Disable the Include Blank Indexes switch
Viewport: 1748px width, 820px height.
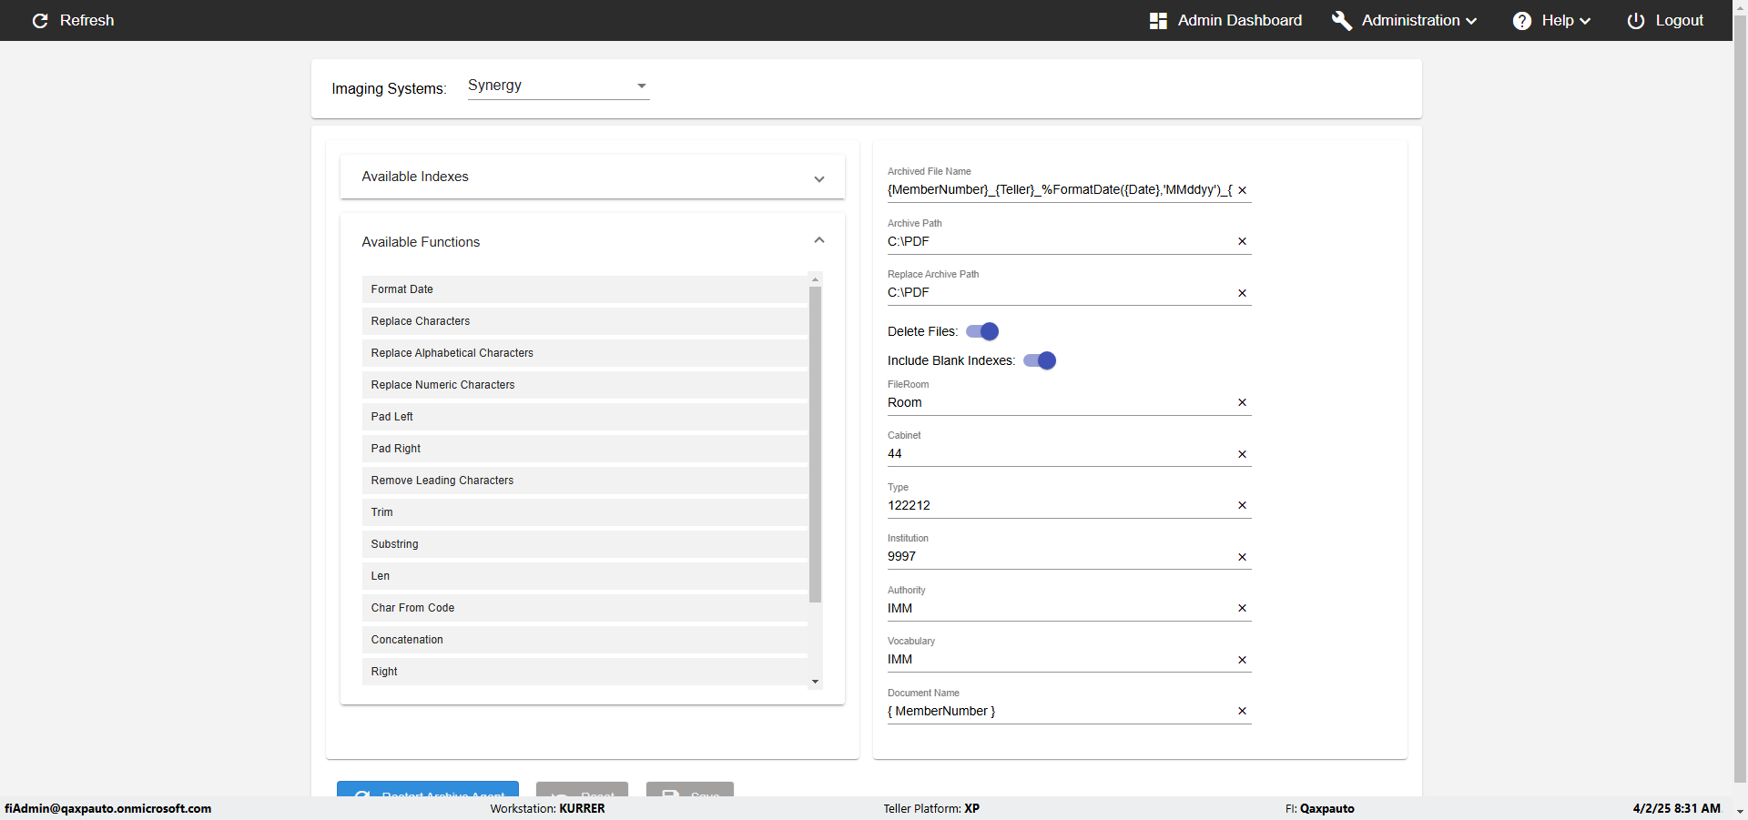pyautogui.click(x=1040, y=360)
